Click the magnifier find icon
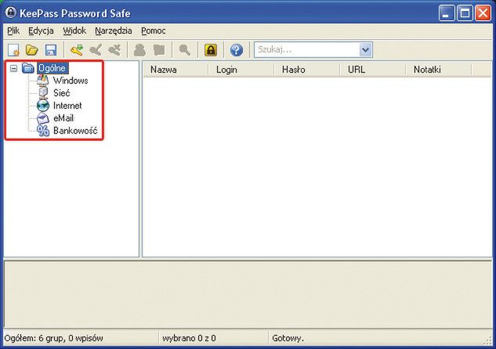This screenshot has width=496, height=349. click(185, 50)
